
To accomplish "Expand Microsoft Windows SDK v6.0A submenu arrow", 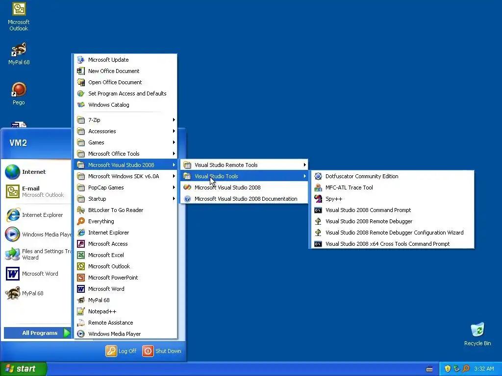I will click(174, 176).
